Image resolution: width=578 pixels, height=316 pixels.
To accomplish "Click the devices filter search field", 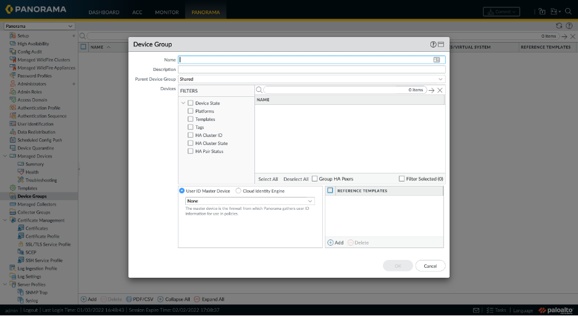I will pos(345,90).
